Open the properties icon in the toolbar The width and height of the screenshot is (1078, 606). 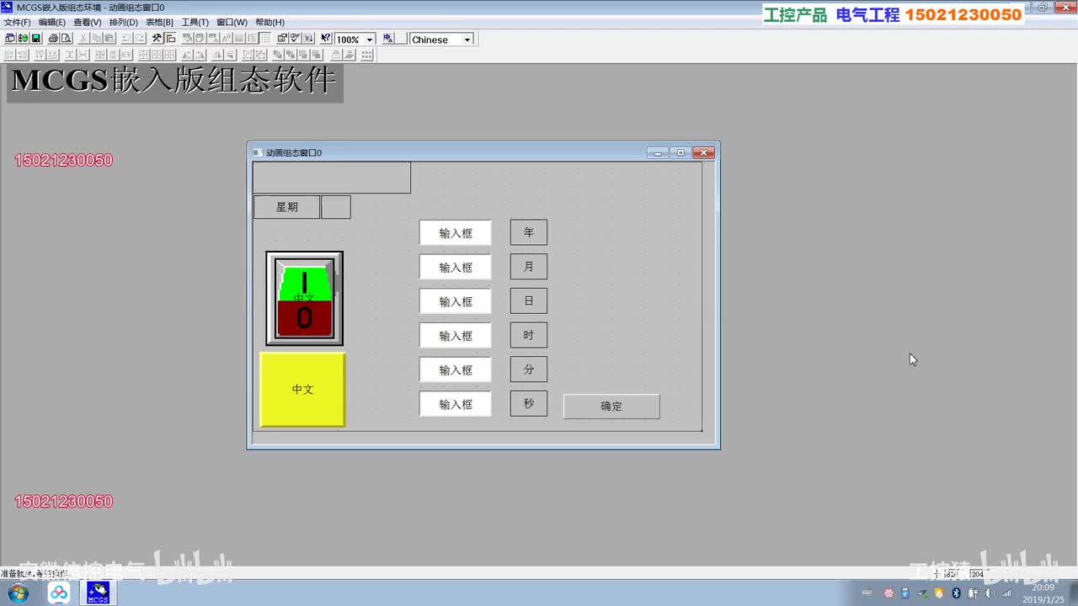(282, 39)
